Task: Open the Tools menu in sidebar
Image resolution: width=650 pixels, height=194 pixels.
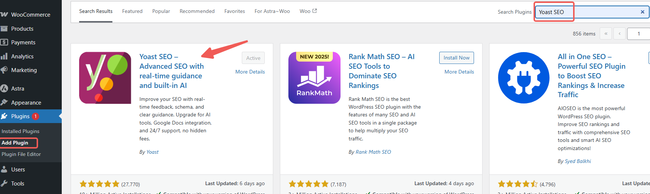Action: (x=17, y=184)
